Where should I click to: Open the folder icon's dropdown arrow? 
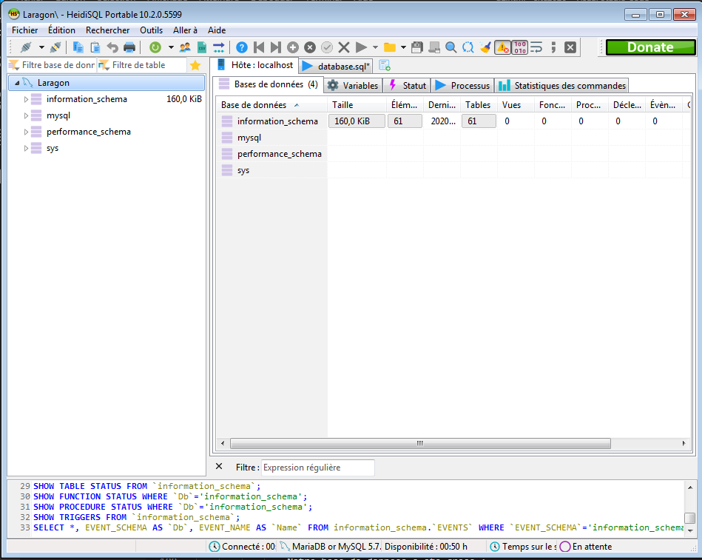[403, 47]
